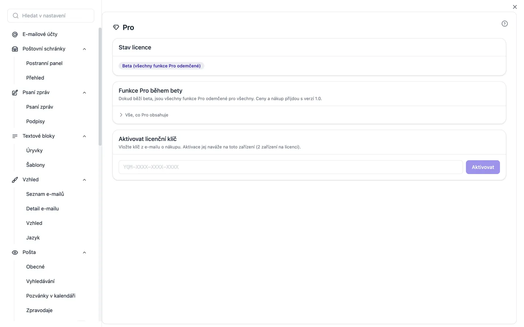Collapse the Psaní zpráv section chevron
Viewport: 524px width, 327px height.
click(x=84, y=93)
